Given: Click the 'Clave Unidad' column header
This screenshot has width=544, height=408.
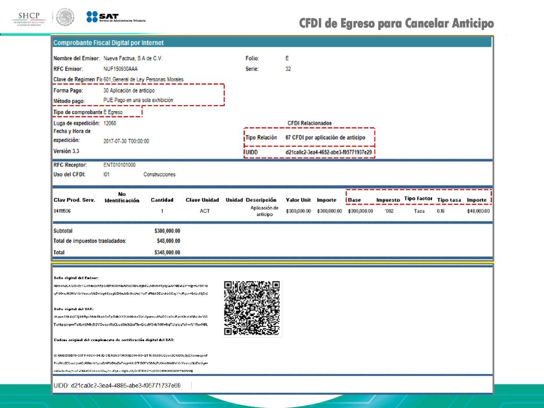Looking at the screenshot, I should pos(202,200).
